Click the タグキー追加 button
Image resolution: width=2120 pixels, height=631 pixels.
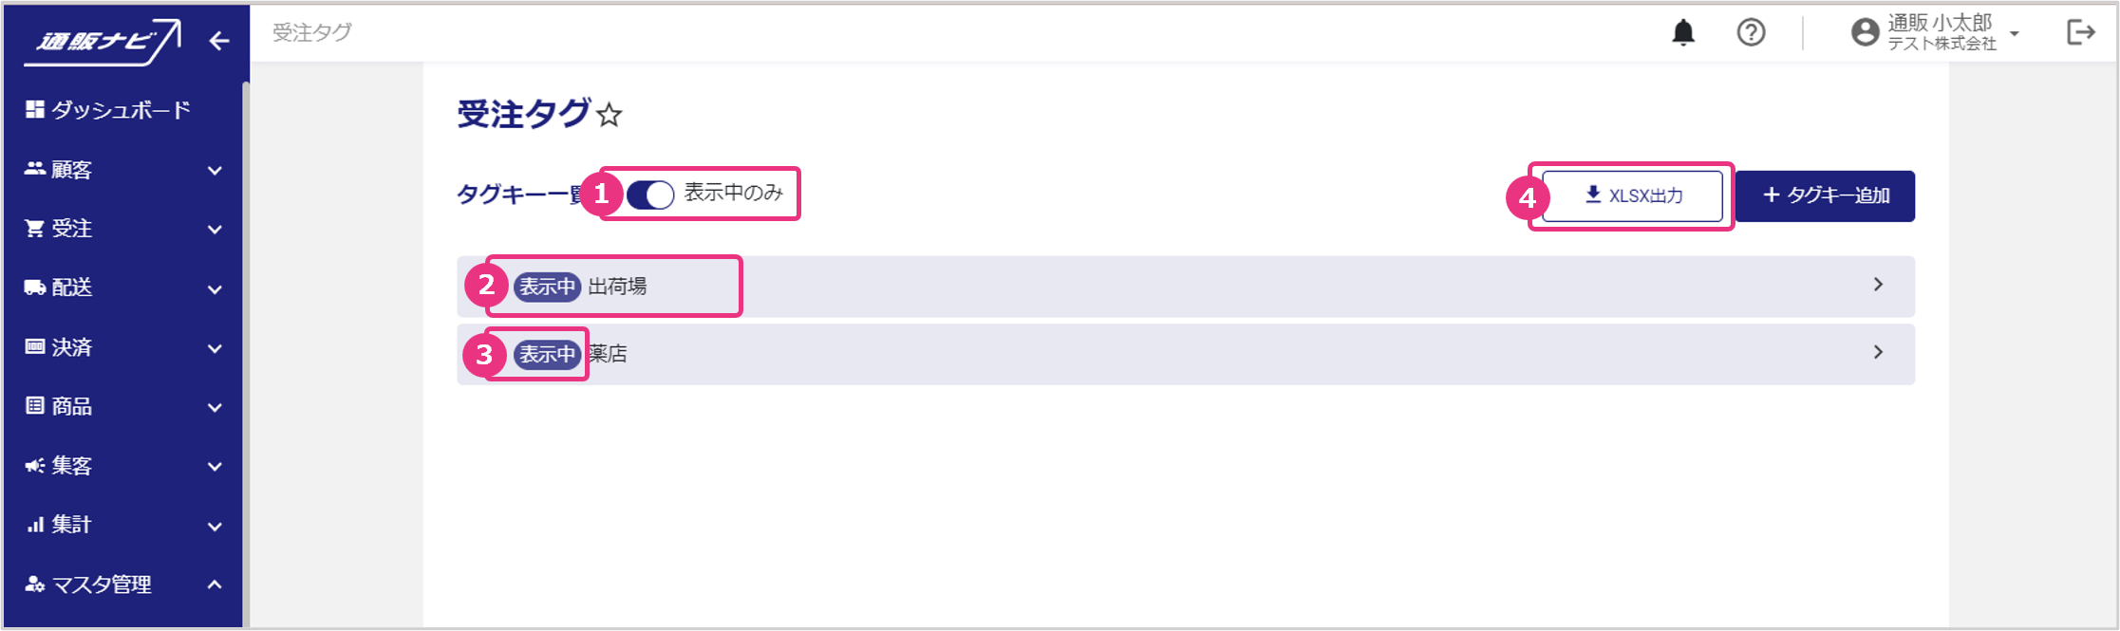[x=1825, y=195]
